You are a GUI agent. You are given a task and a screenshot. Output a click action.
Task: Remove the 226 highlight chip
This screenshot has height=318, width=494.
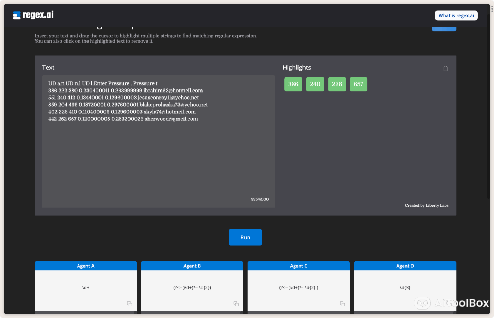(337, 84)
